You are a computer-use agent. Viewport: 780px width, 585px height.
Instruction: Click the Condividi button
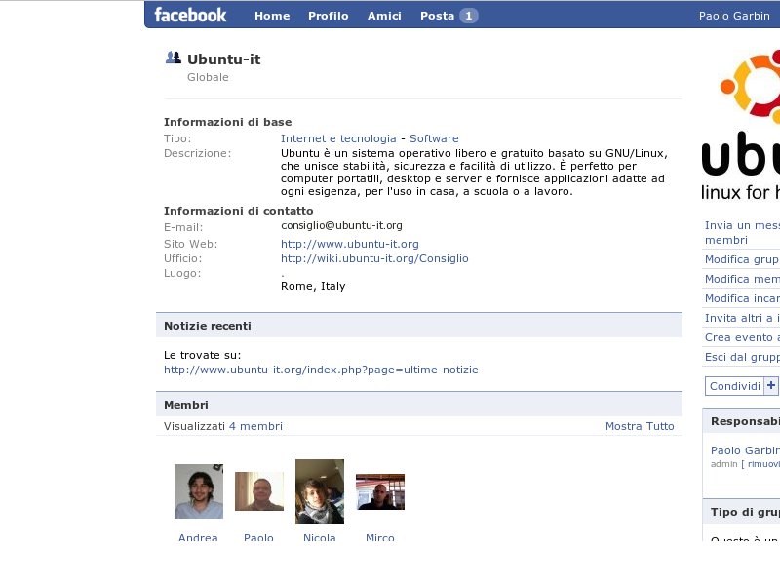(x=735, y=386)
